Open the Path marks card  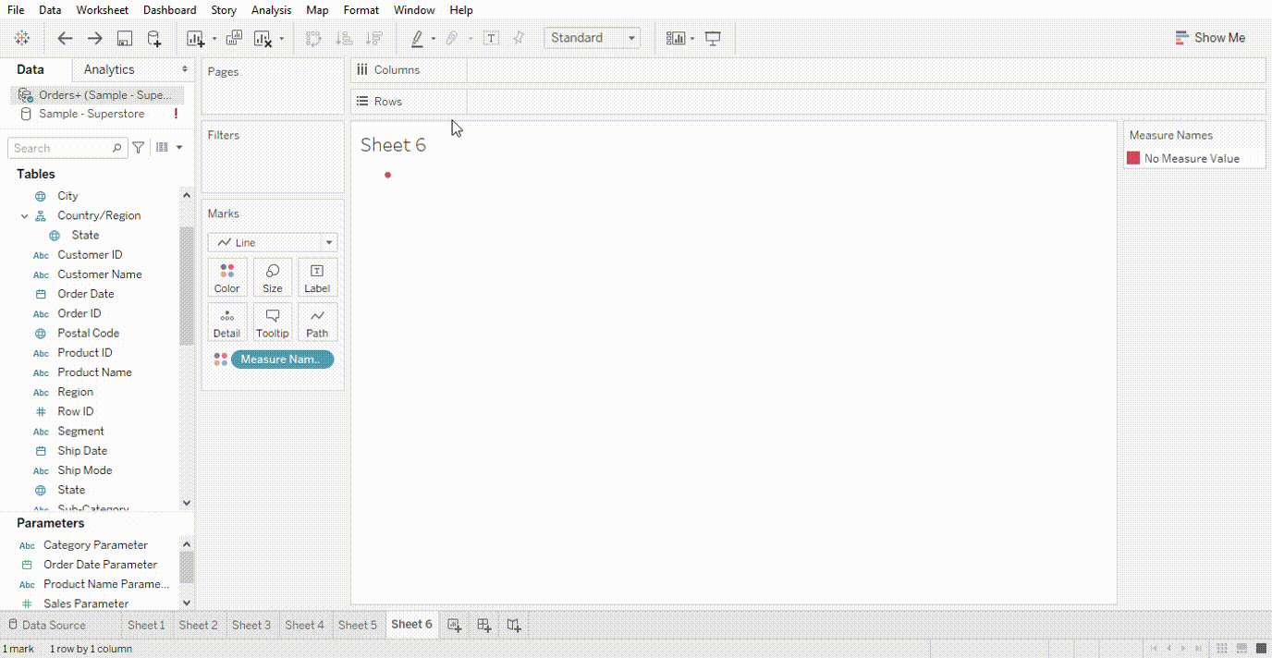[317, 323]
